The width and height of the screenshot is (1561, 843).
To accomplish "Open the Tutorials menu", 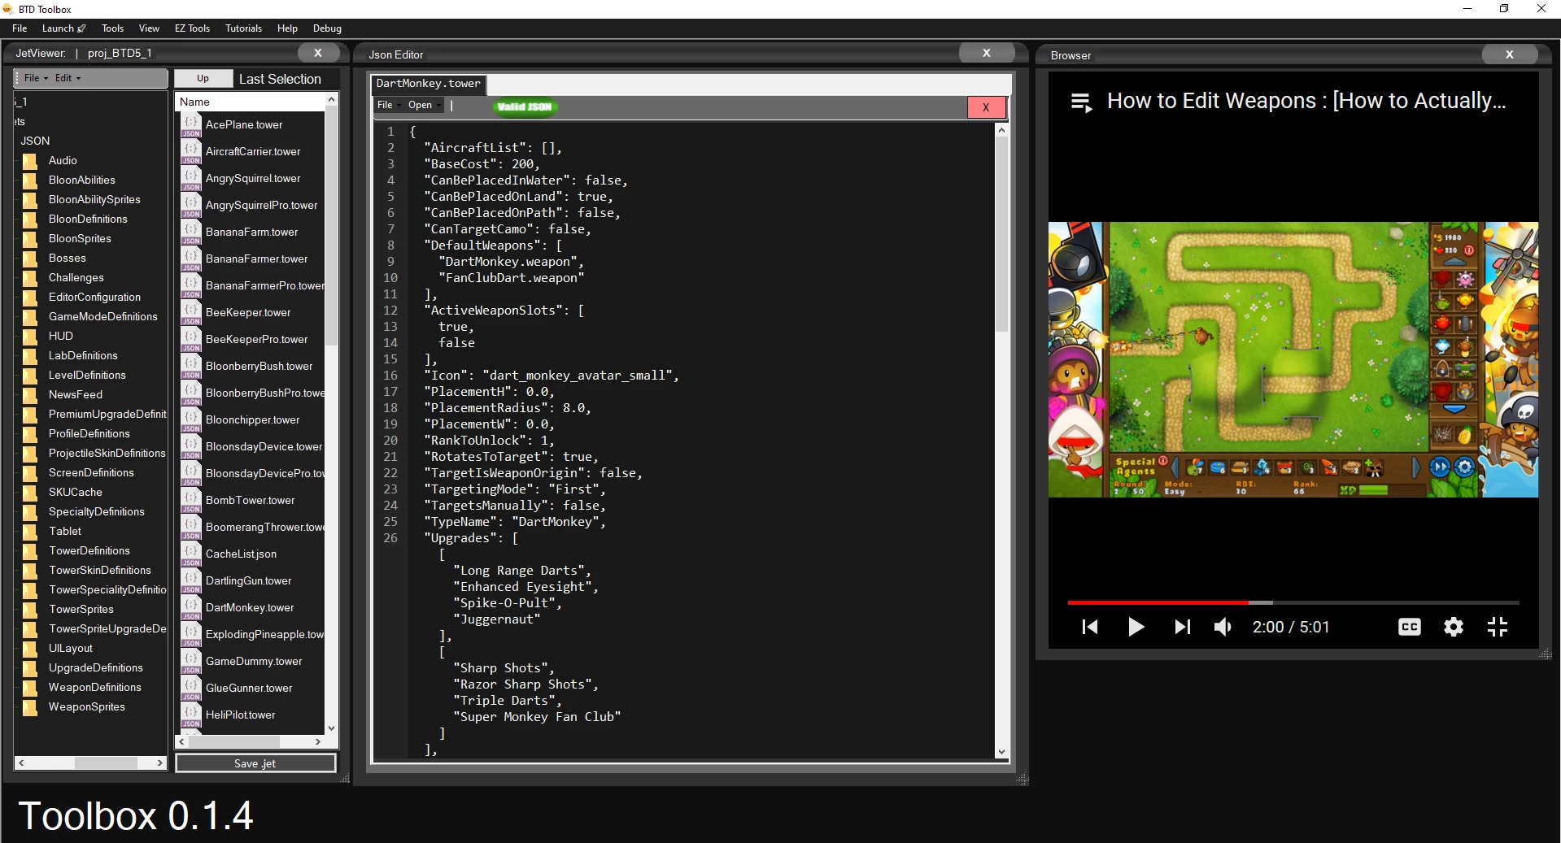I will point(243,28).
